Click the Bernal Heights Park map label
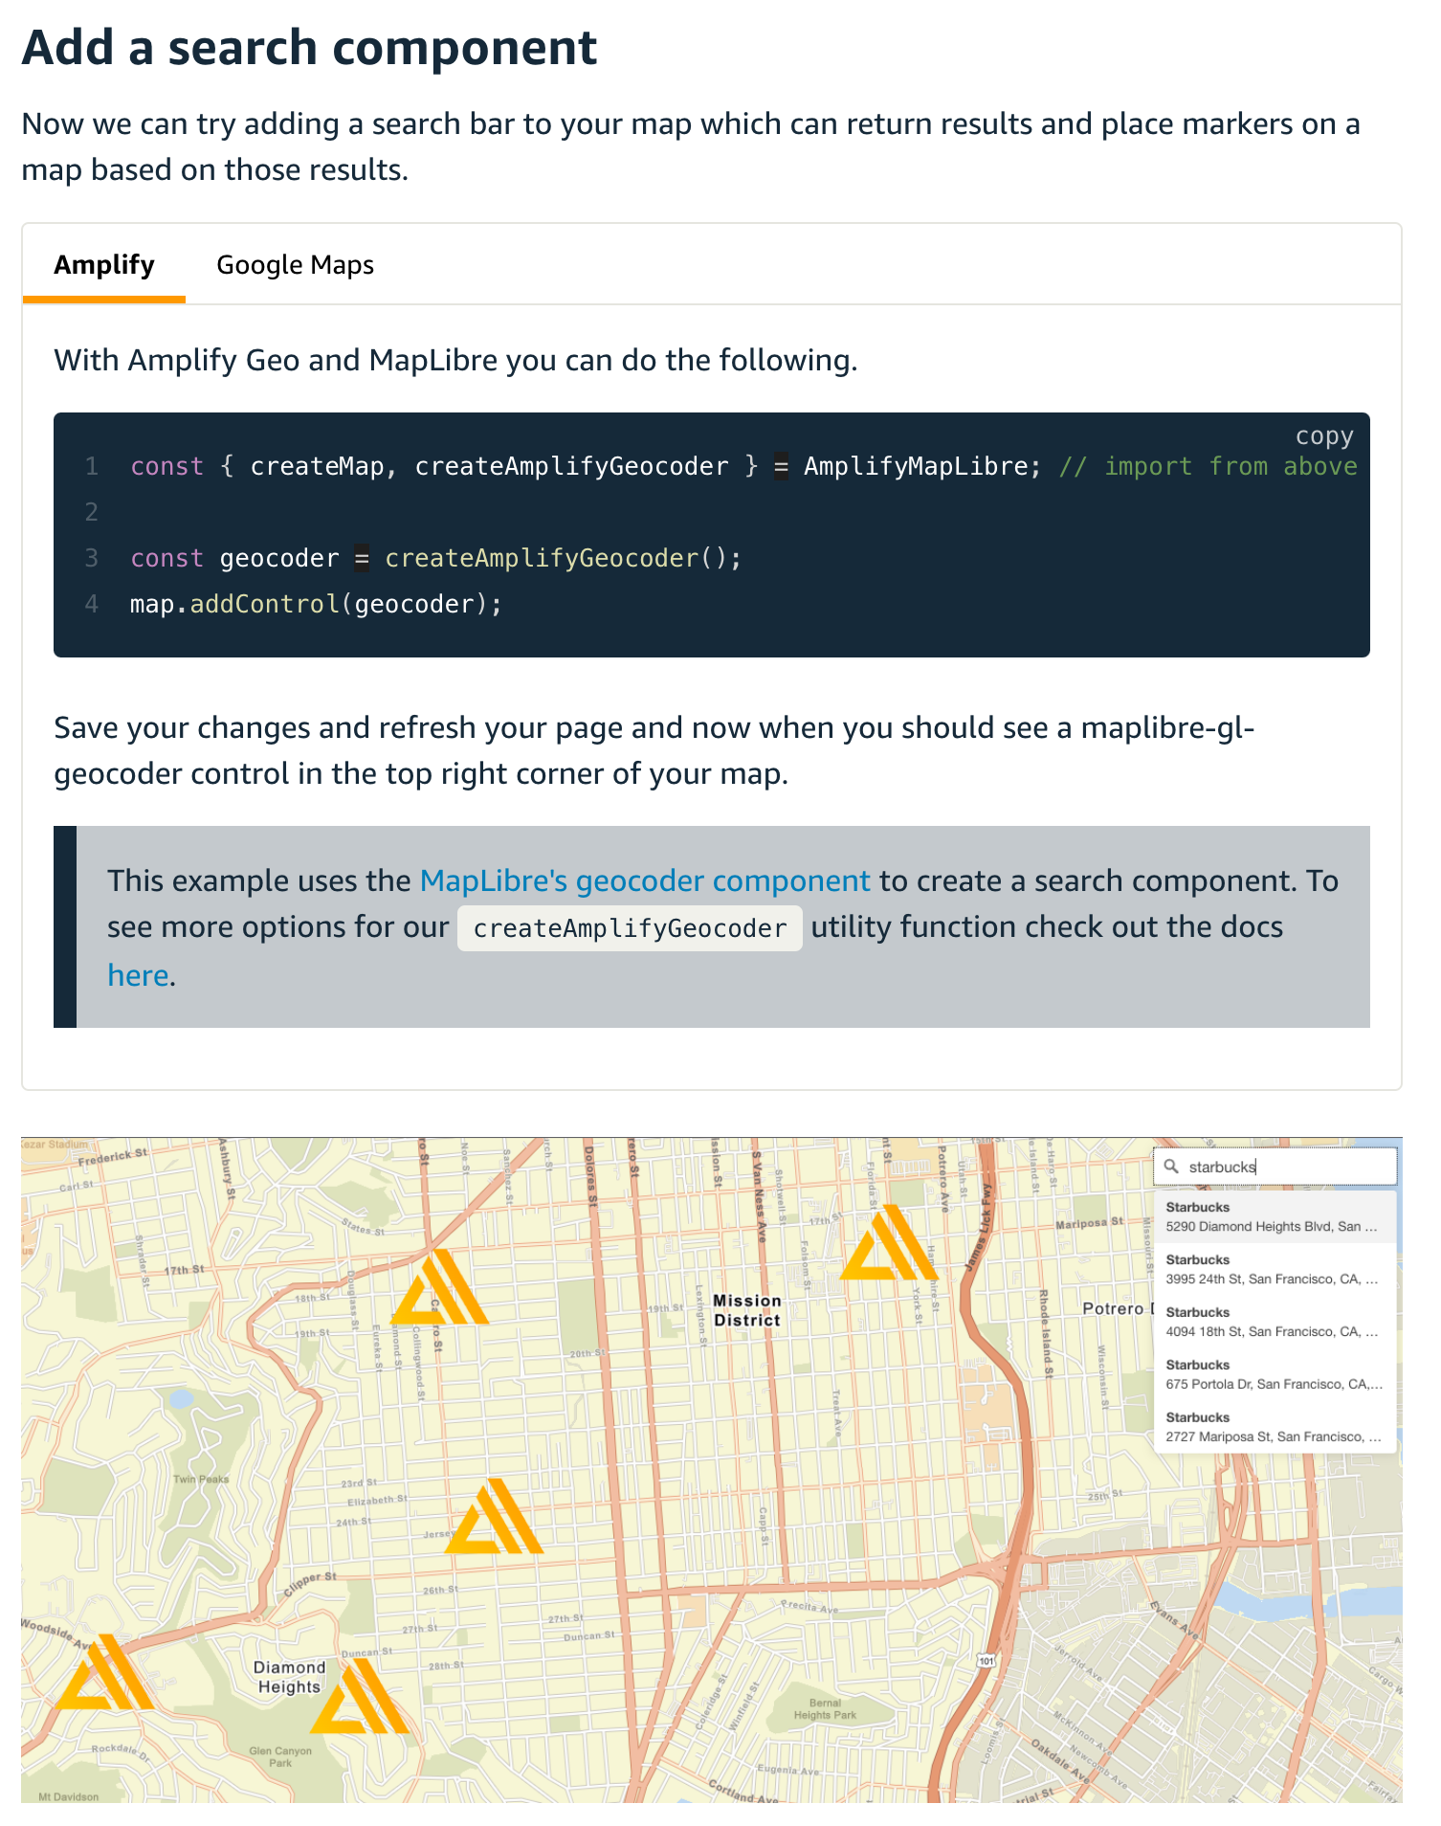1441x1826 pixels. click(825, 1709)
